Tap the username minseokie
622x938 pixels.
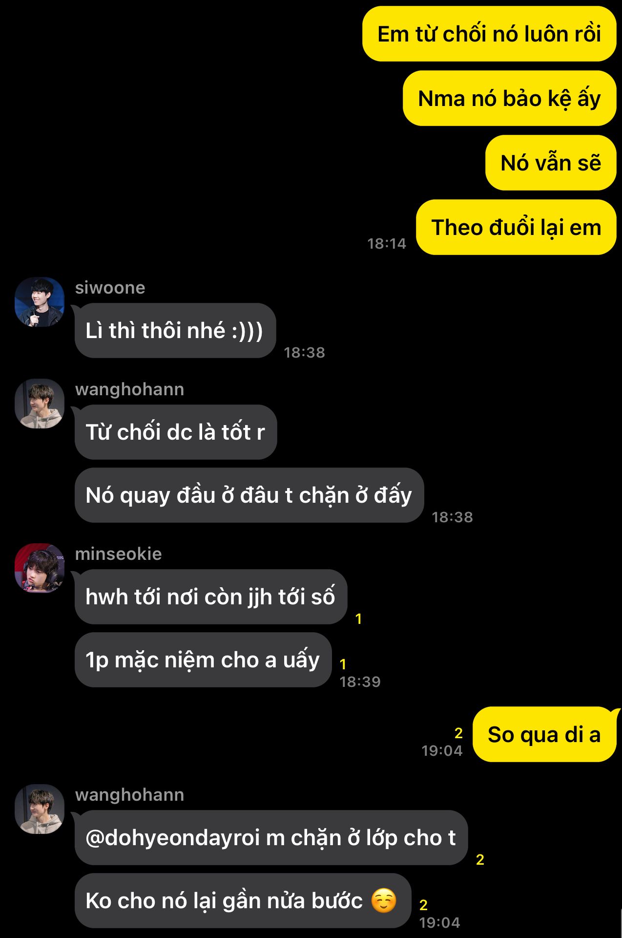coord(118,554)
